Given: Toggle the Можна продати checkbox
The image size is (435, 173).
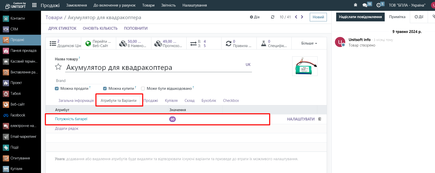Looking at the screenshot, I should [x=57, y=89].
